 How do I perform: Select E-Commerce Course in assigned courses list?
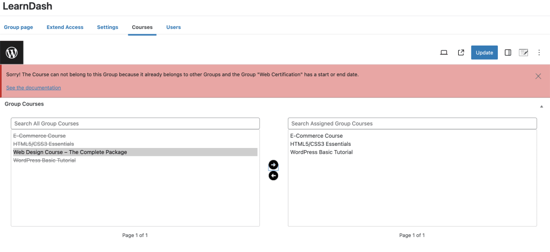click(316, 136)
